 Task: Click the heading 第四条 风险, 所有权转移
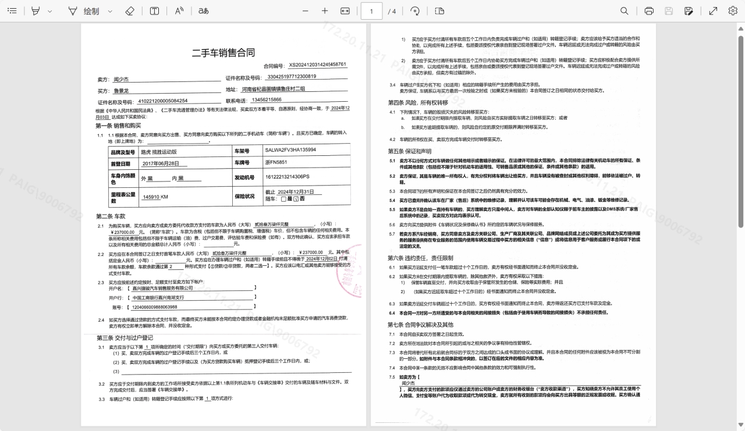(x=418, y=103)
